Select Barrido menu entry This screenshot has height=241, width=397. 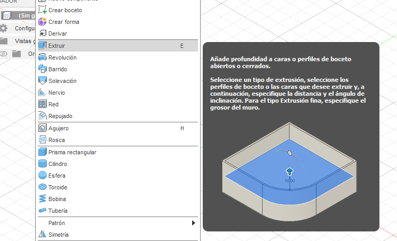(118, 69)
